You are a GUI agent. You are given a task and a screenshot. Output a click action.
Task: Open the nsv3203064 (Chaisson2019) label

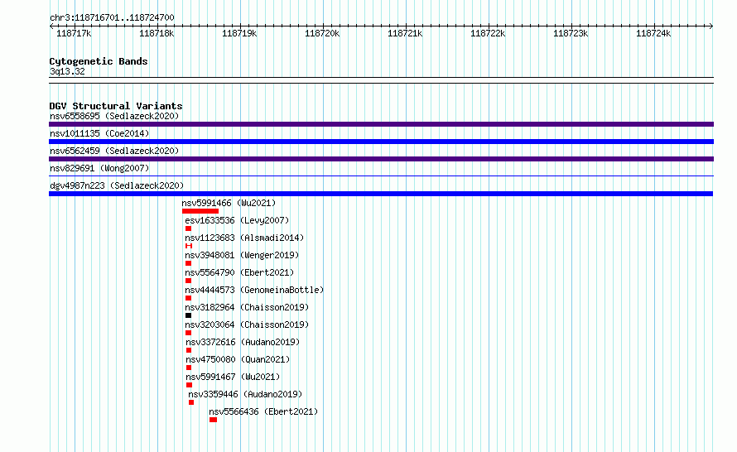247,325
